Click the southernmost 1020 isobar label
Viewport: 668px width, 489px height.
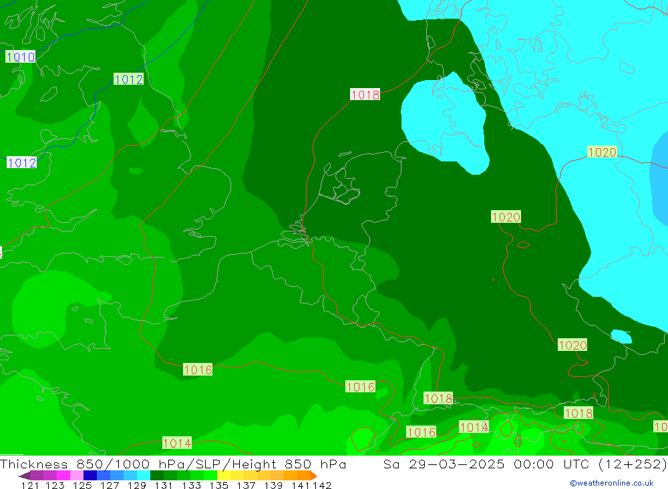pyautogui.click(x=572, y=345)
